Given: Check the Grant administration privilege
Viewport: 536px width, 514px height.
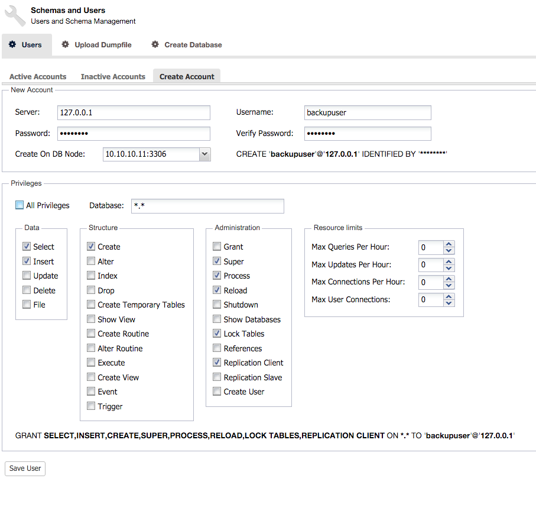Looking at the screenshot, I should (x=217, y=247).
